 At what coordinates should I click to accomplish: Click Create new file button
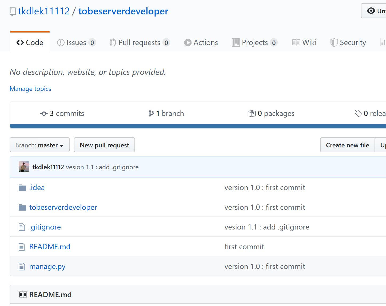tap(348, 145)
